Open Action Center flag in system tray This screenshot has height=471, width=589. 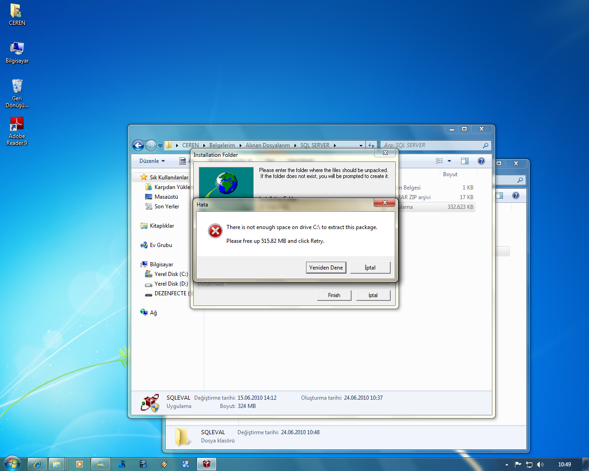518,465
